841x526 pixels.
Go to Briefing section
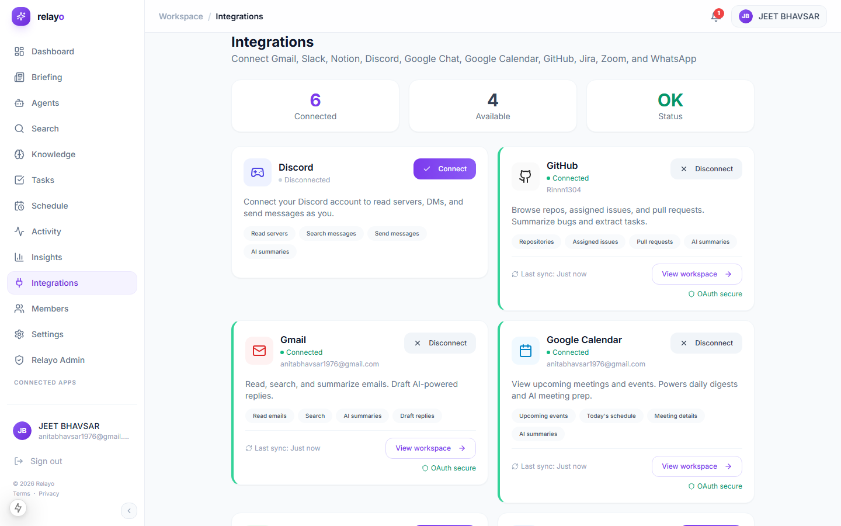tap(72, 77)
